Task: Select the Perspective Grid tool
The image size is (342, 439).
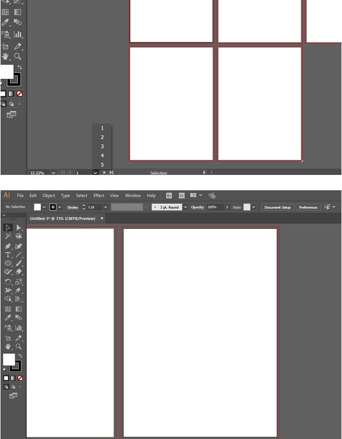Action: (19, 299)
